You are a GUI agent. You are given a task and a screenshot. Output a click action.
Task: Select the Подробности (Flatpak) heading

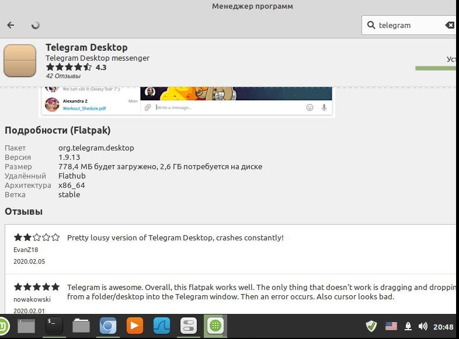(x=58, y=130)
